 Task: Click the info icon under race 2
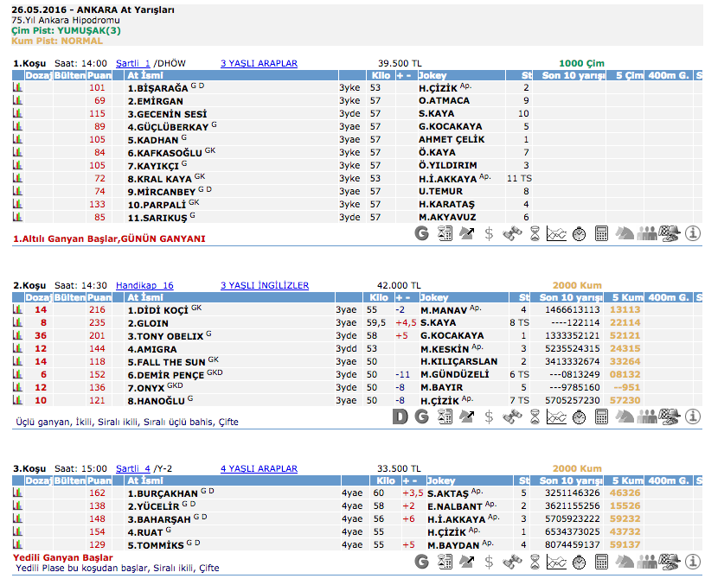(x=692, y=416)
